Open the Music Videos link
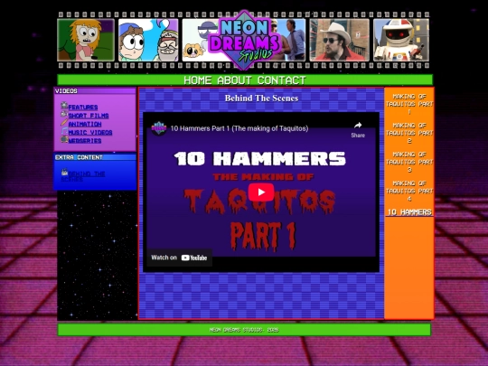This screenshot has height=366, width=488. point(90,133)
